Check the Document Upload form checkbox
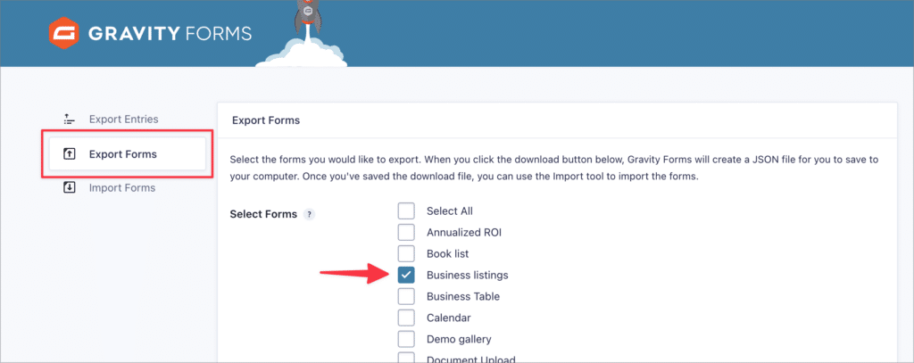Viewport: 914px width, 363px height. click(x=406, y=358)
